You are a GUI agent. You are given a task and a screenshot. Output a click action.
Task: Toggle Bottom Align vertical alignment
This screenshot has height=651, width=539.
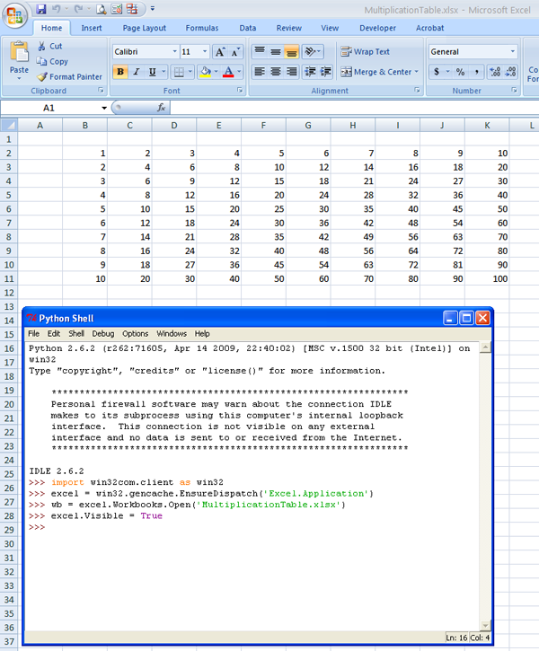291,51
